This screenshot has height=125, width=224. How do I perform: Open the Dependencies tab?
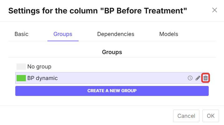[116, 34]
